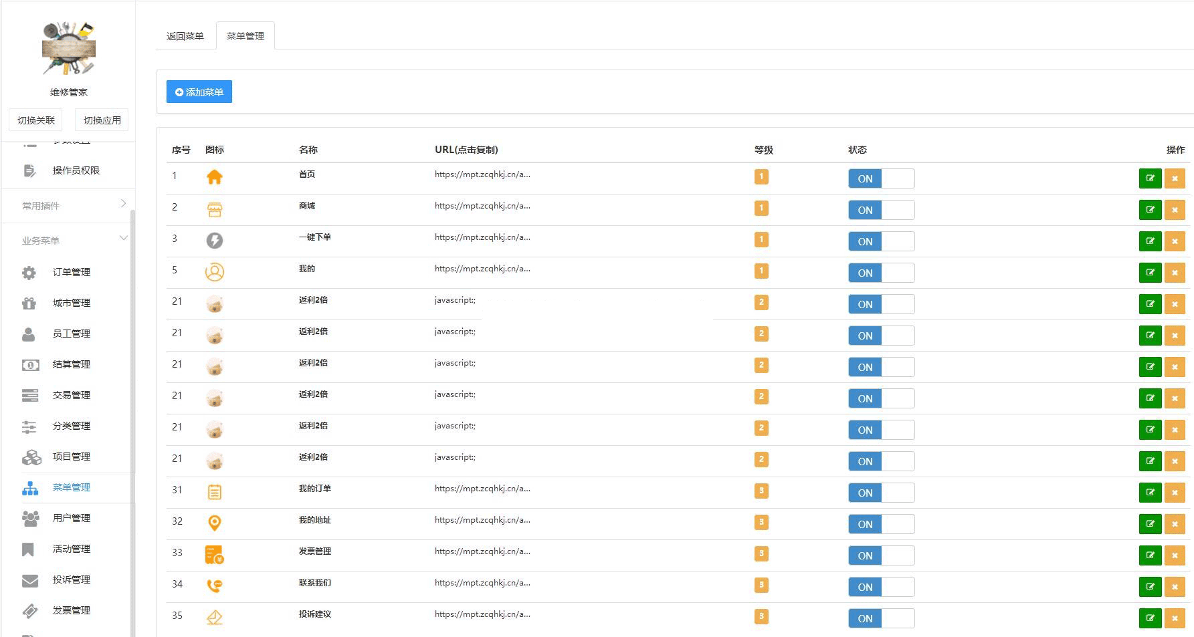Screen dimensions: 1194x637
Task: Click the phone icon in 联系我们 row
Action: [x=214, y=586]
